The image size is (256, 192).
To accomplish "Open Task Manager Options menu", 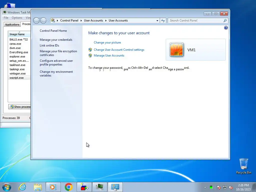I will pyautogui.click(x=17, y=18).
